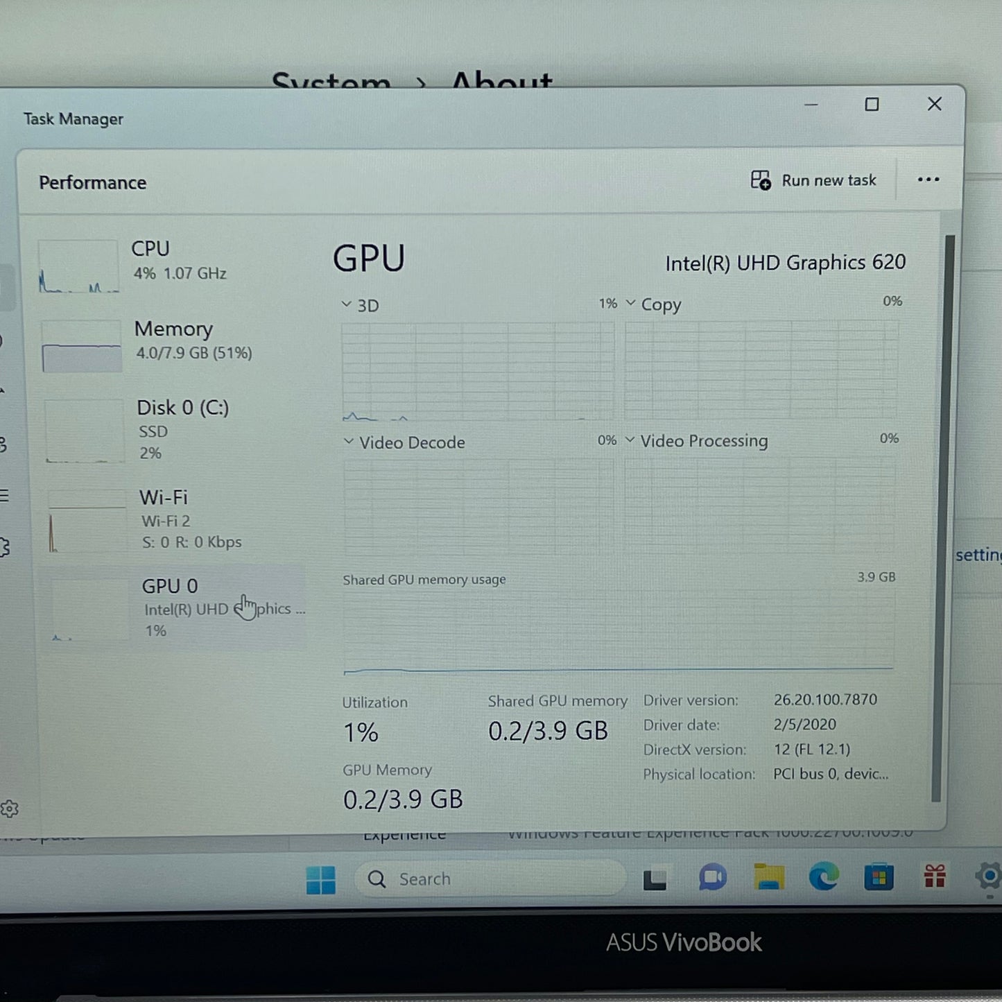Click the Memory usage mini graph
This screenshot has height=1002, width=1002.
pos(81,346)
